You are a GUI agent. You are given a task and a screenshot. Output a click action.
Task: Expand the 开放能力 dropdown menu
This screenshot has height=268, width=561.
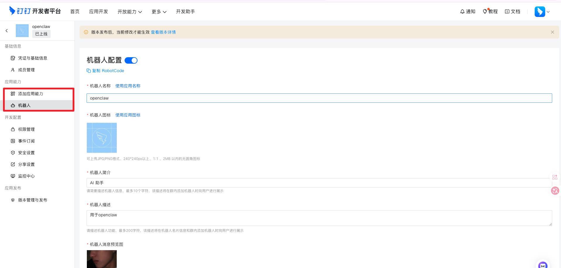(x=130, y=12)
